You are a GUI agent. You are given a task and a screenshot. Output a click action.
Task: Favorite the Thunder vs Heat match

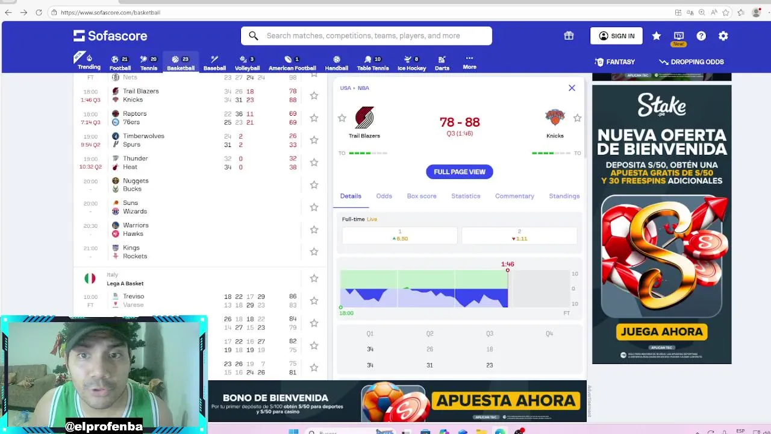314,162
